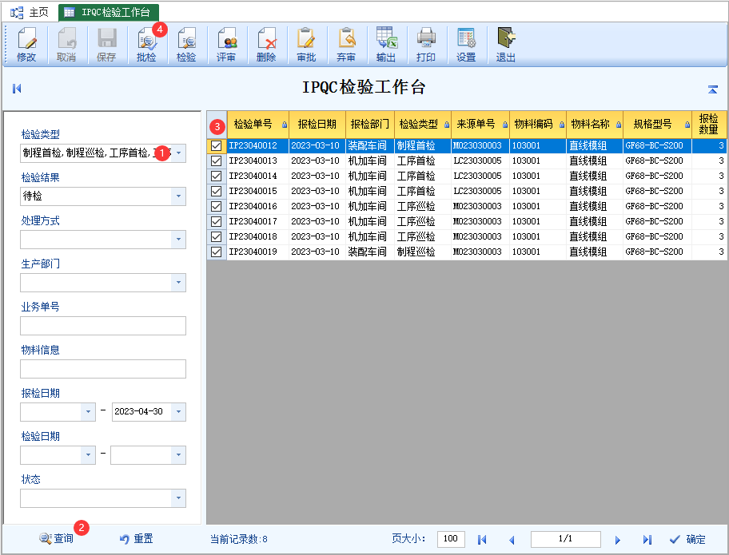The image size is (729, 555).
Task: Click the 业务单号 input field
Action: tap(103, 326)
